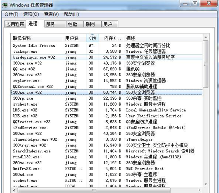Viewport: 219px width, 193px height.
Task: Open the 文件(F) menu
Action: pyautogui.click(x=11, y=14)
